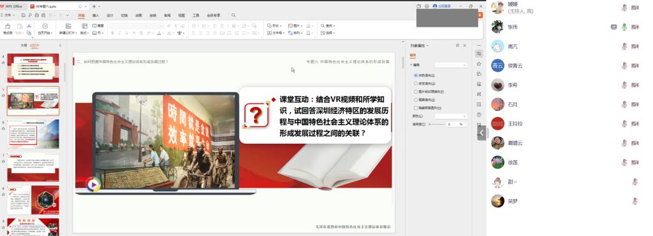Screen dimensions: 653x236
Task: Select the gradient fill (渐变填充) radio button
Action: [x=416, y=83]
